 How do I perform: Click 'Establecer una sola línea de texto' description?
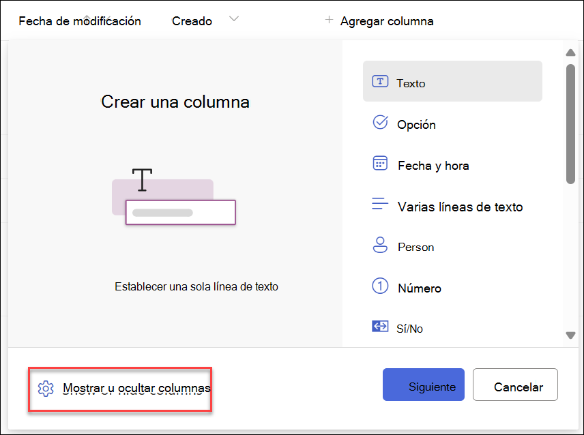[196, 286]
